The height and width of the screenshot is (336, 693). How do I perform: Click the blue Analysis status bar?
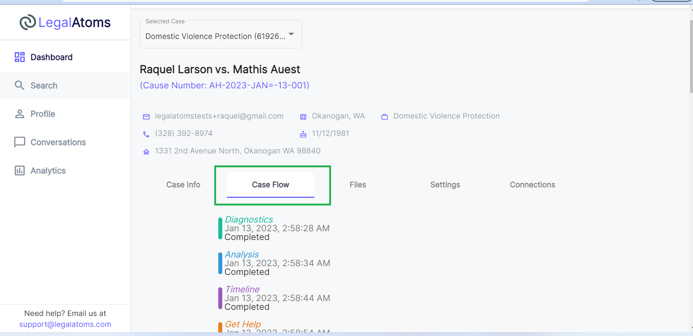(x=220, y=263)
